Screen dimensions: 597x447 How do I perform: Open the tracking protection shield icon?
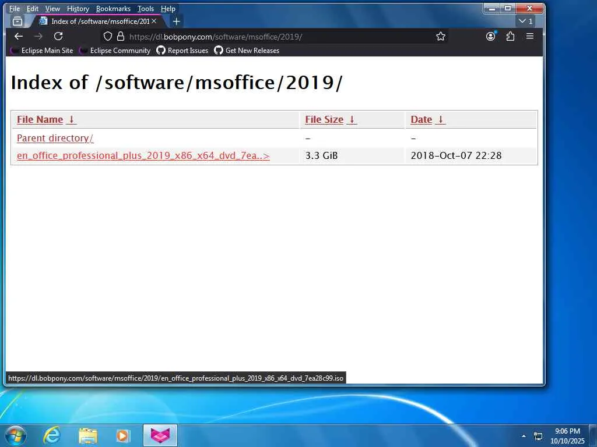[108, 37]
